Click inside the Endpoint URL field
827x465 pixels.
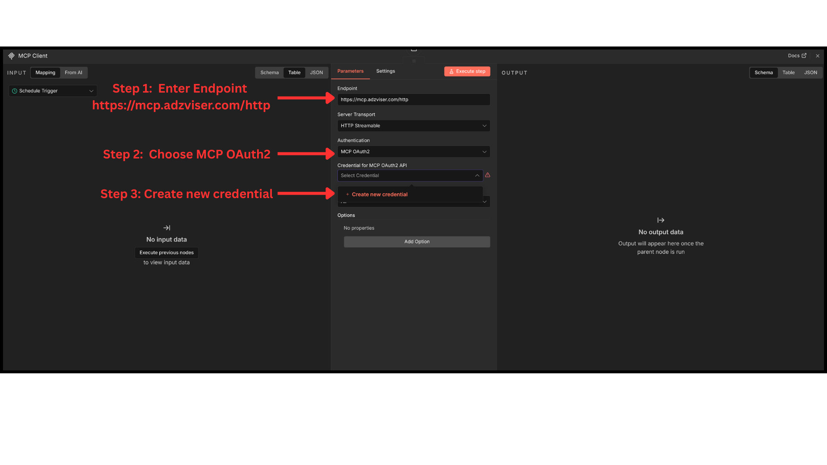point(413,99)
